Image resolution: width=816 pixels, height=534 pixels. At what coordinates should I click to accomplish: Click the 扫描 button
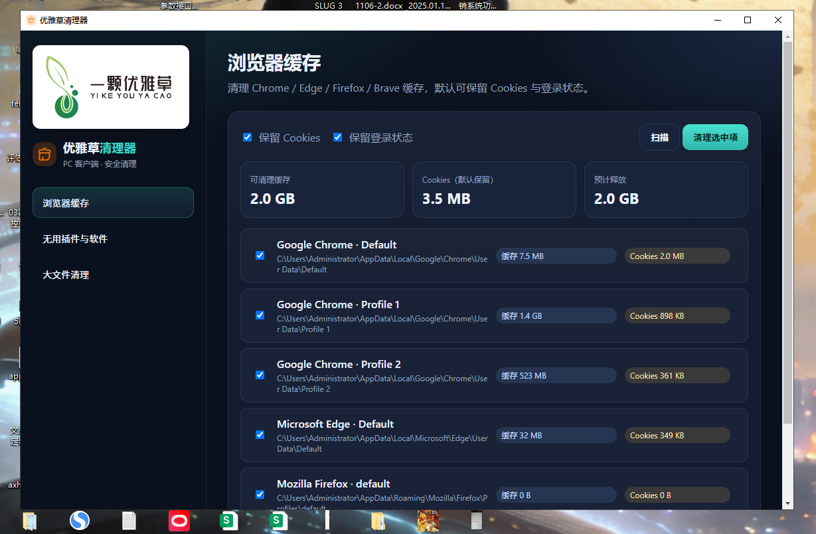(x=659, y=137)
